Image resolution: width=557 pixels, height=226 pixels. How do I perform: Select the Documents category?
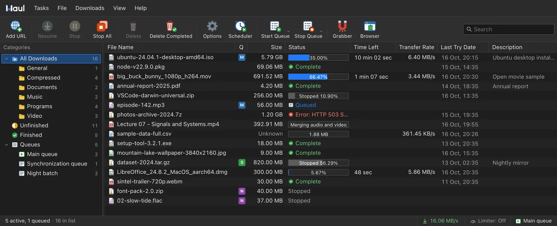coord(51,87)
